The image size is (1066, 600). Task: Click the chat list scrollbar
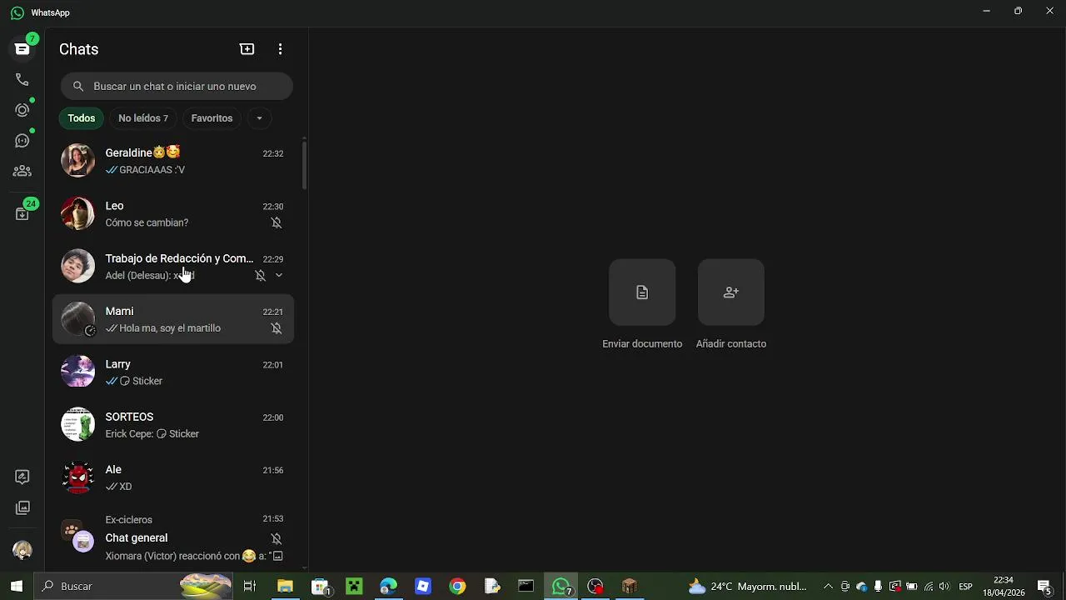click(304, 165)
